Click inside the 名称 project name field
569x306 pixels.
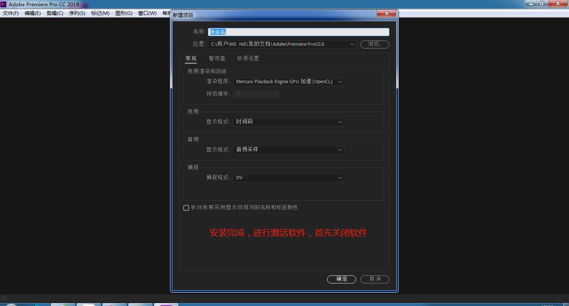tap(298, 32)
